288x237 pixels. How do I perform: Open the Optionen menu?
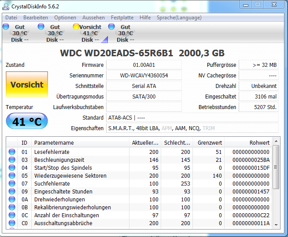point(65,18)
